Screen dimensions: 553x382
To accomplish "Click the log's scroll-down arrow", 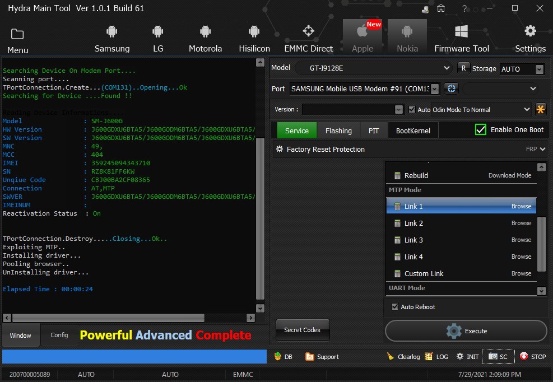I will [260, 308].
